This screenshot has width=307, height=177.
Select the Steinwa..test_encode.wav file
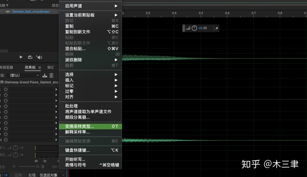pos(31,12)
